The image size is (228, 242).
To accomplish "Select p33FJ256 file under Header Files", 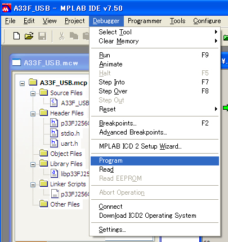I will click(75, 123).
